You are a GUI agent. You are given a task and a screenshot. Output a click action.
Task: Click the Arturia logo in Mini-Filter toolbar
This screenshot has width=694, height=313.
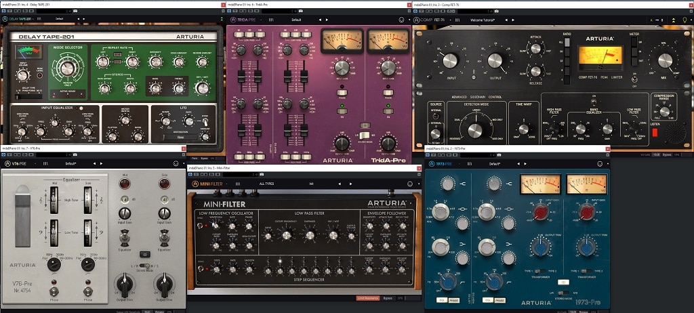point(195,184)
